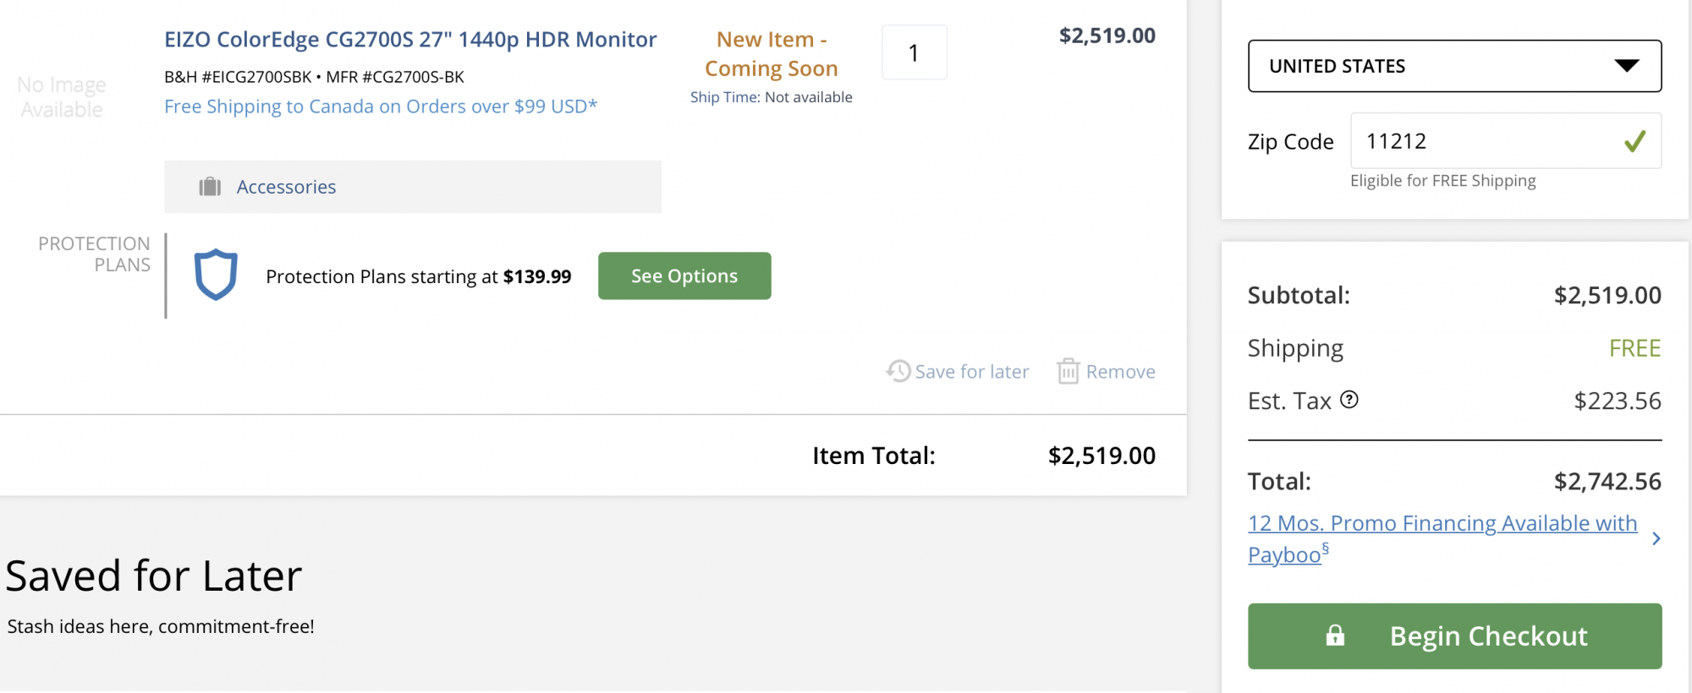Click the See Options button
This screenshot has width=1692, height=693.
pyautogui.click(x=684, y=276)
